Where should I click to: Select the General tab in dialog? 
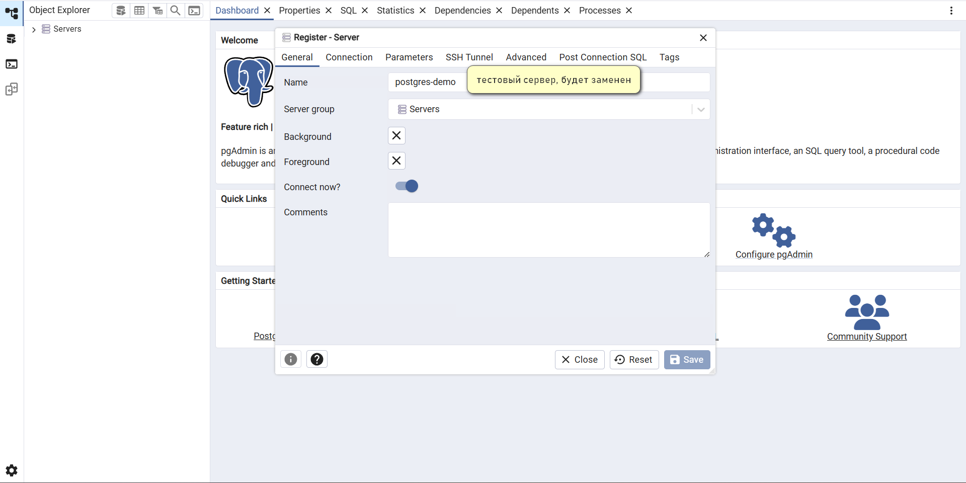coord(297,57)
